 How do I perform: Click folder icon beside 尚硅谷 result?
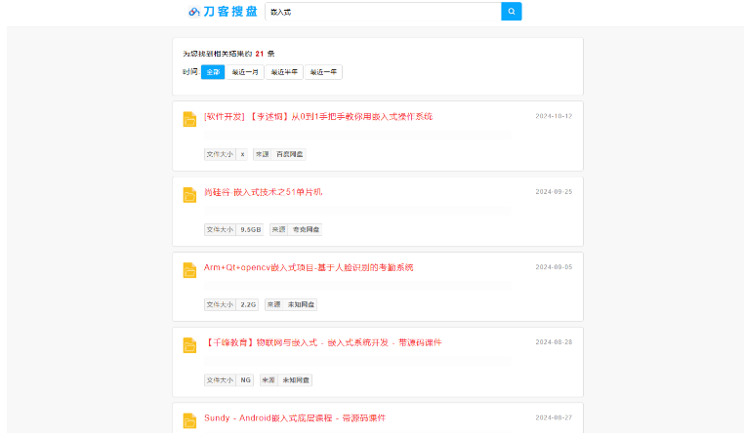click(x=189, y=195)
